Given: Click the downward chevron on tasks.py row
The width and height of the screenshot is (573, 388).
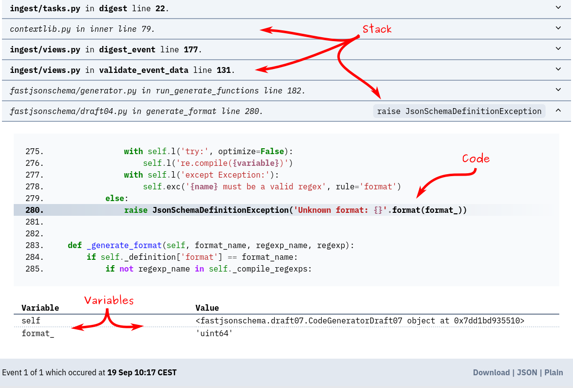Looking at the screenshot, I should [x=558, y=8].
